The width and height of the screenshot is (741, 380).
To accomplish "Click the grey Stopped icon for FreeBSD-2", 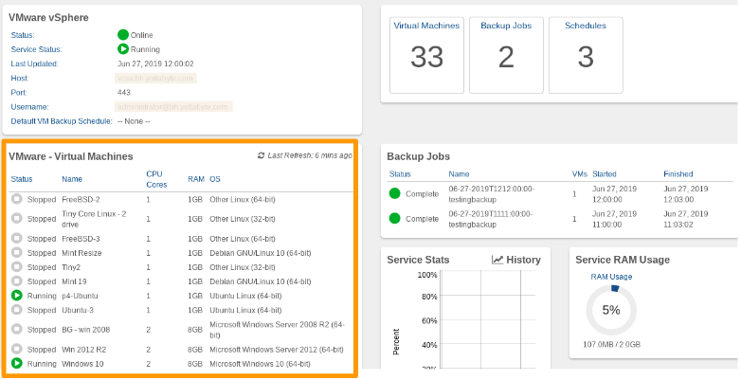I will point(17,199).
